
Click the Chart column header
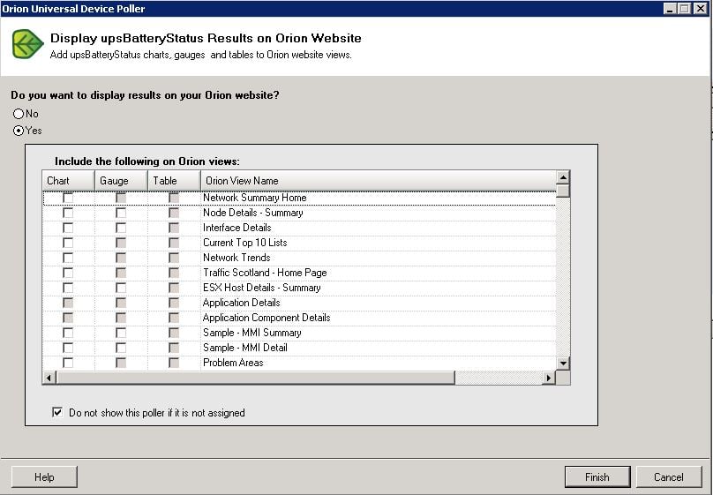tap(68, 181)
